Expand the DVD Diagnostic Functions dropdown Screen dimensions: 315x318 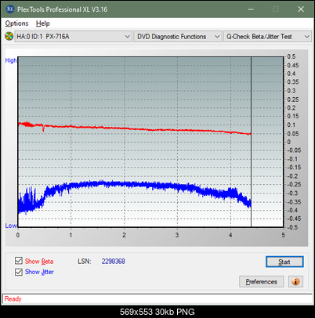(177, 37)
